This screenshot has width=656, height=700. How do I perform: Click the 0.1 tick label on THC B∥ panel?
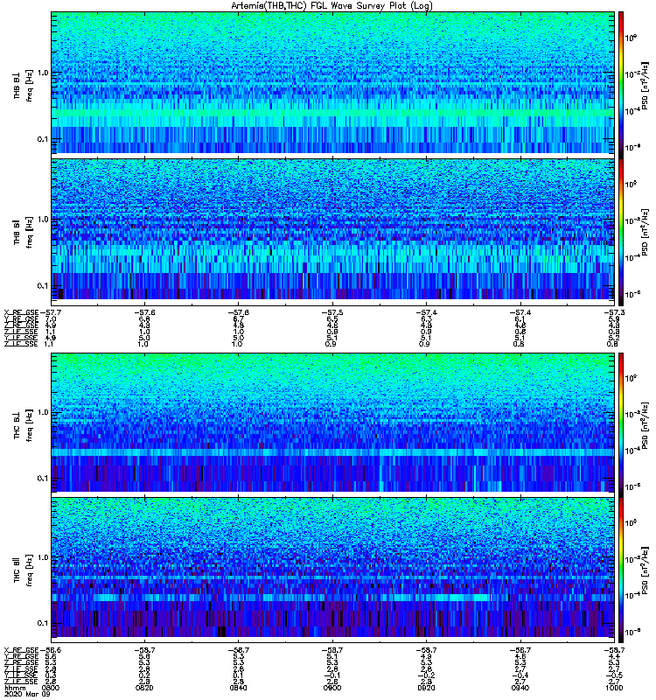pyautogui.click(x=43, y=623)
